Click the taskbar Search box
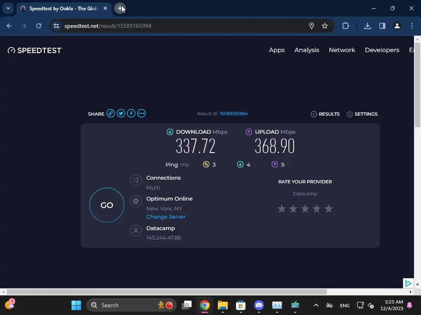 point(132,305)
